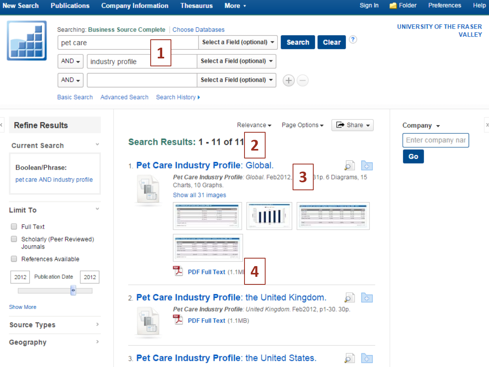
Task: Open AND operator dropdown beside industry profile
Action: point(70,61)
